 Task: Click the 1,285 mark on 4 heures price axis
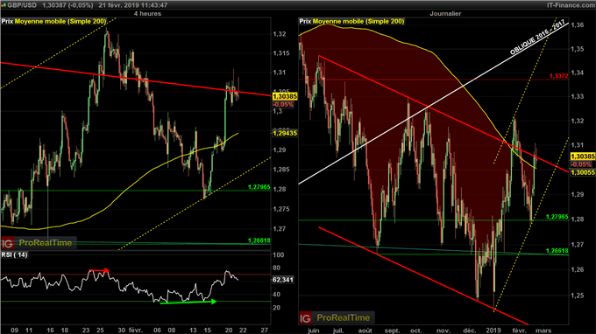point(280,170)
